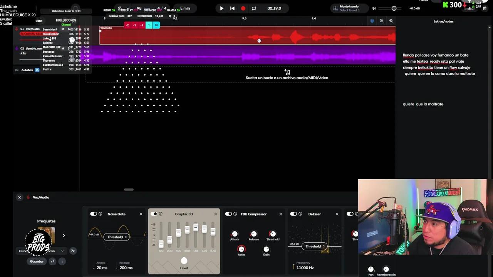This screenshot has height=277, width=493.
Task: Disable the Graphic EQ effect switch
Action: 154,214
